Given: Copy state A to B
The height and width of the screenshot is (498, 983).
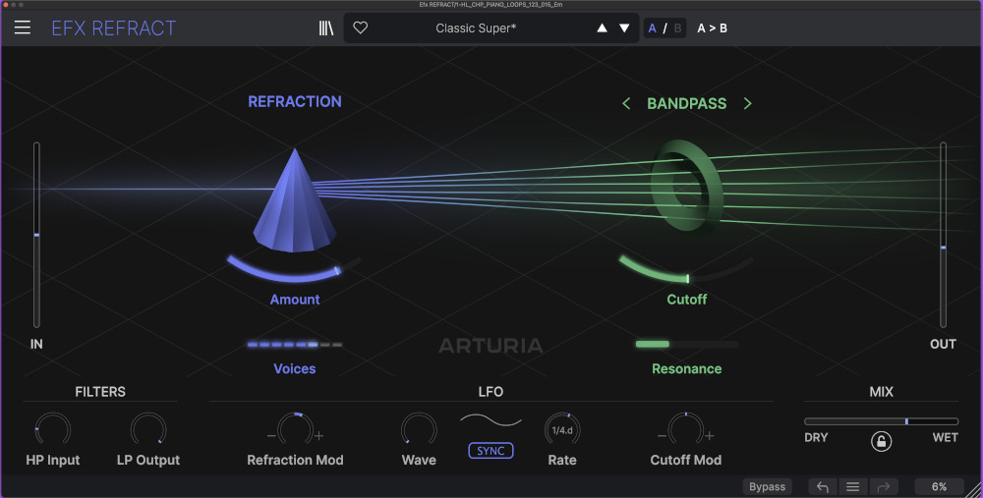Looking at the screenshot, I should tap(713, 28).
